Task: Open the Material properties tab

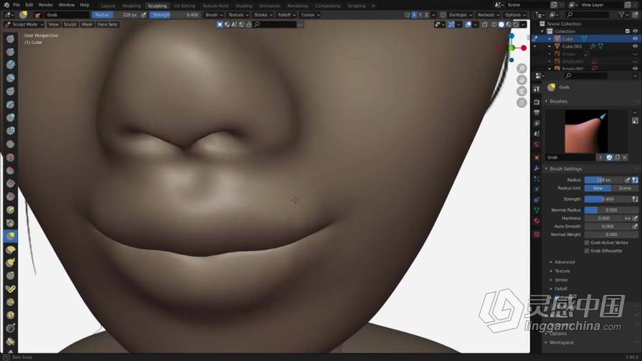Action: [x=537, y=221]
